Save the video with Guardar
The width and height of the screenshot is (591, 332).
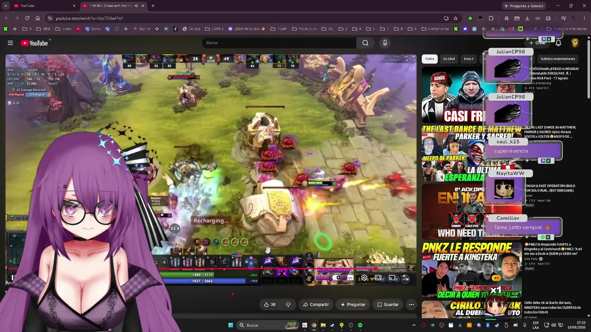(x=388, y=304)
